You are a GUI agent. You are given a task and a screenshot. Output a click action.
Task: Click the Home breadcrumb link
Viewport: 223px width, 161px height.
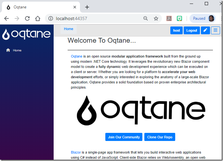coord(69,29)
